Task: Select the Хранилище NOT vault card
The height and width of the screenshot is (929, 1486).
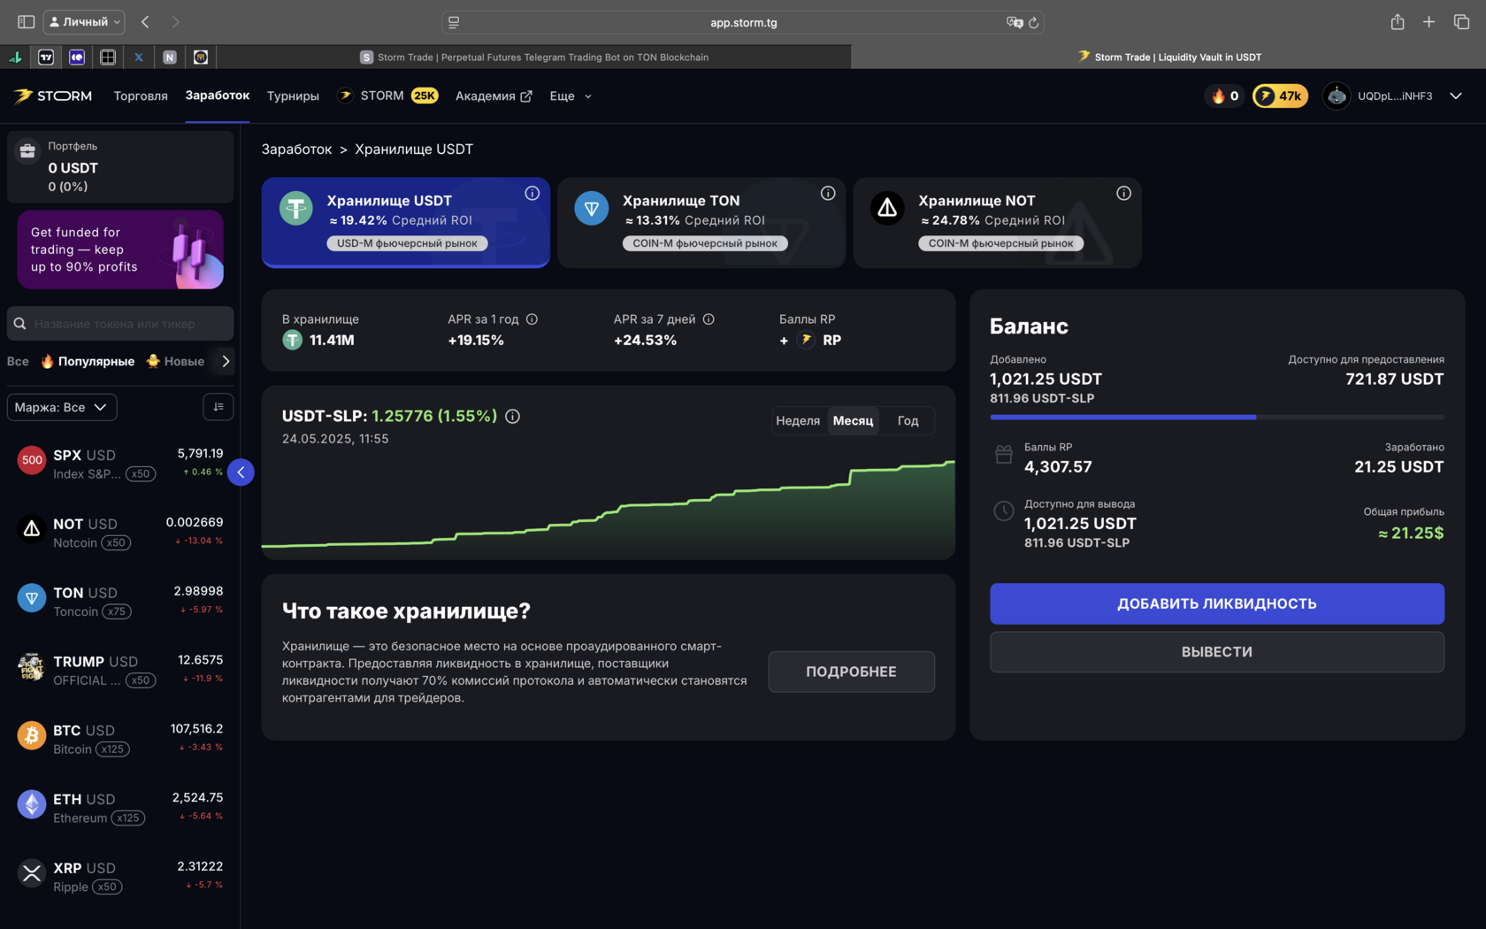Action: [997, 223]
